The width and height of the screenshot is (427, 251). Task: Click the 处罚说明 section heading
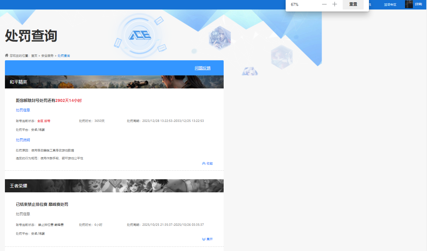(23, 140)
